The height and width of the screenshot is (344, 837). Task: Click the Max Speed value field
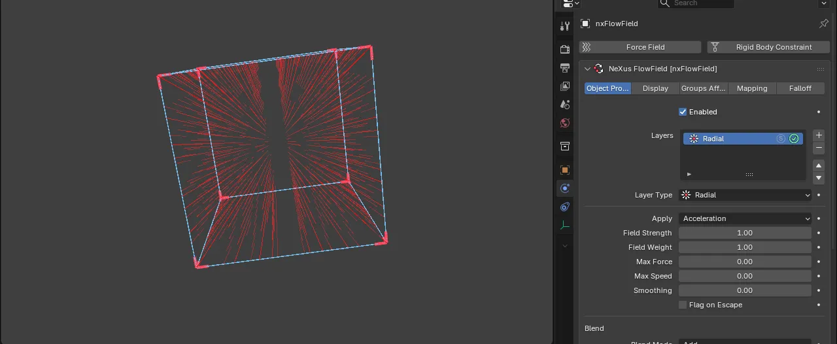click(745, 276)
